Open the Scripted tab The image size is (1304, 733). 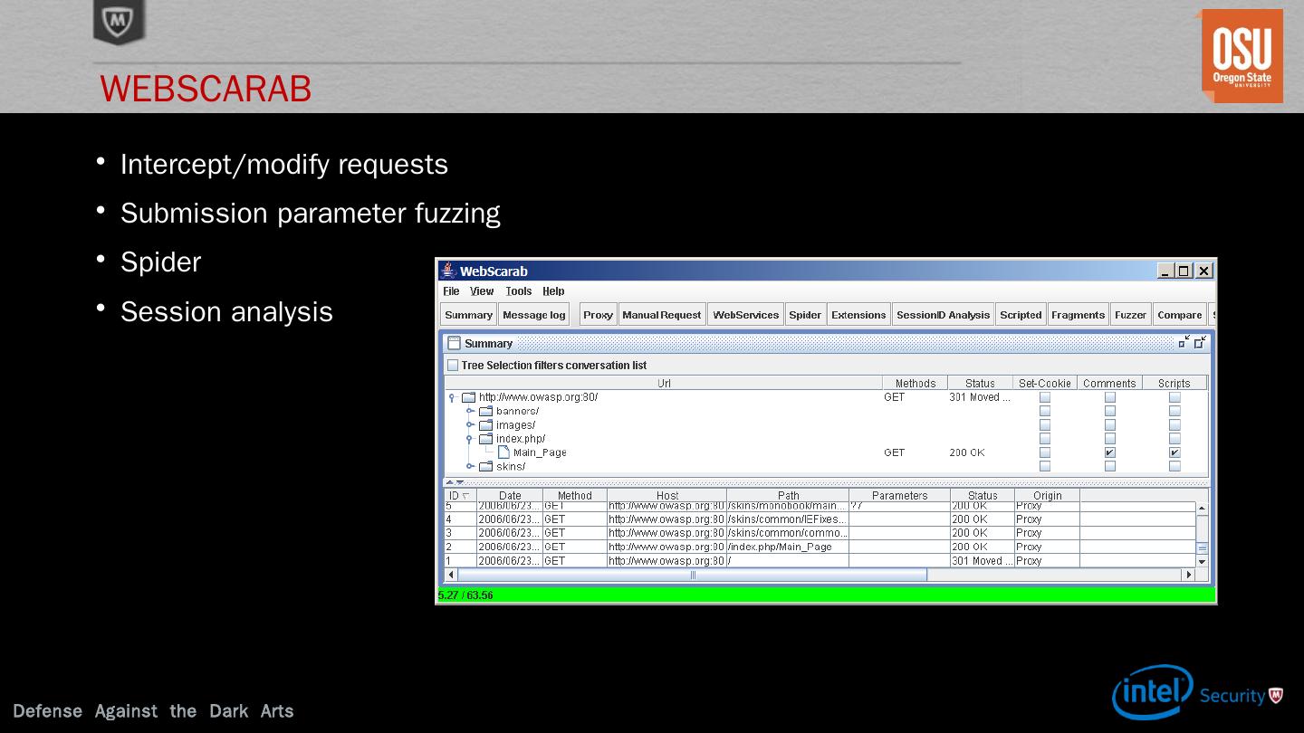point(1021,315)
